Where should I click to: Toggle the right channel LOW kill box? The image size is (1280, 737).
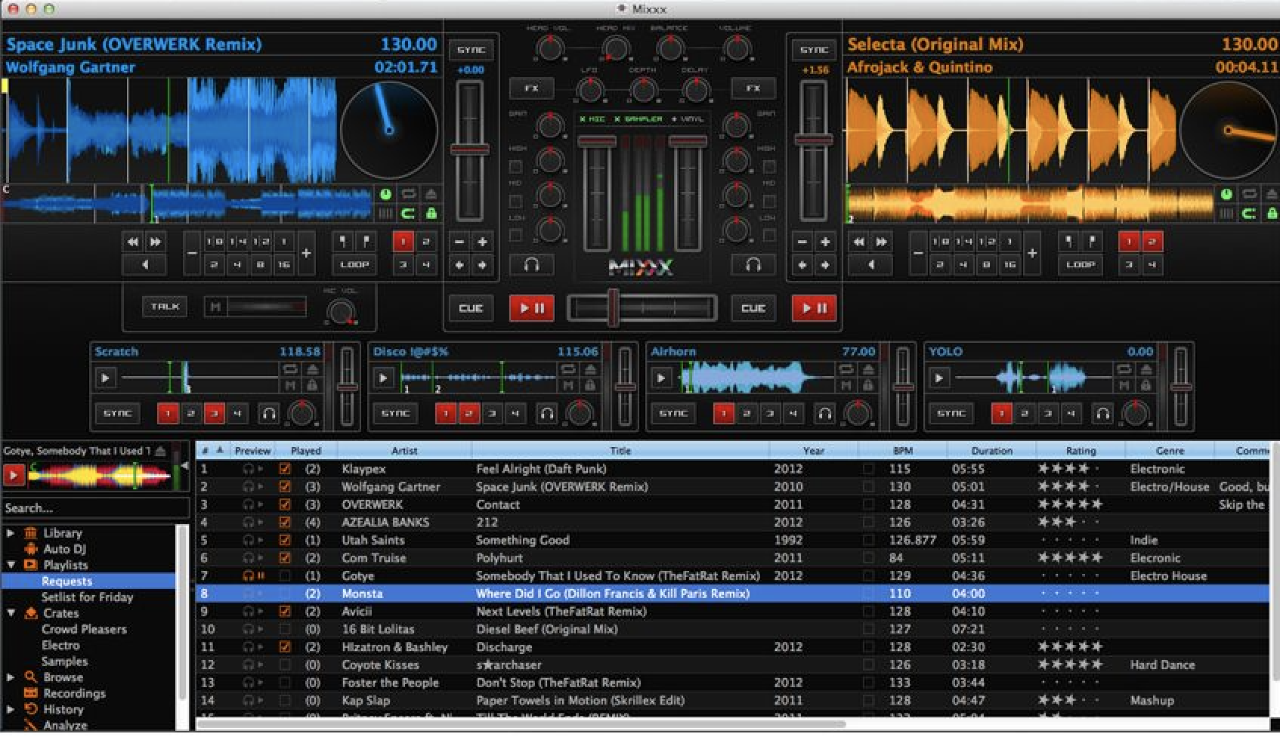(768, 235)
